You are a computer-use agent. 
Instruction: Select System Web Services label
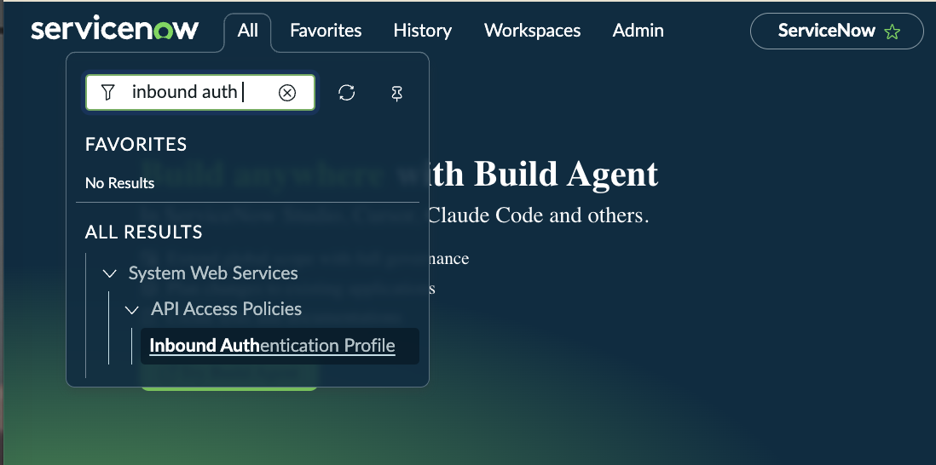pos(213,273)
